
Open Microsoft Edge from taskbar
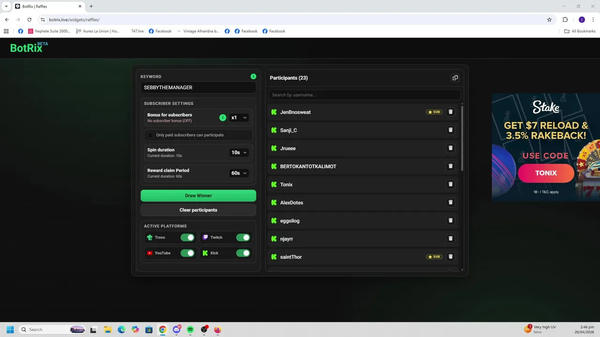point(121,330)
